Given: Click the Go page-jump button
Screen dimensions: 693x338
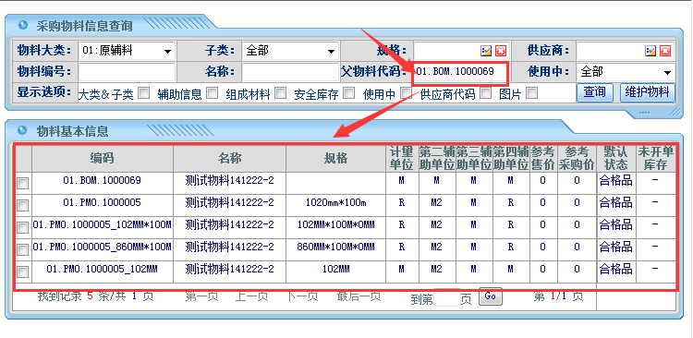Looking at the screenshot, I should click(x=491, y=296).
